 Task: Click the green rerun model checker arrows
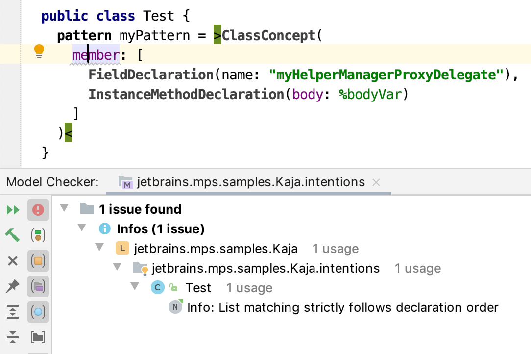point(13,210)
